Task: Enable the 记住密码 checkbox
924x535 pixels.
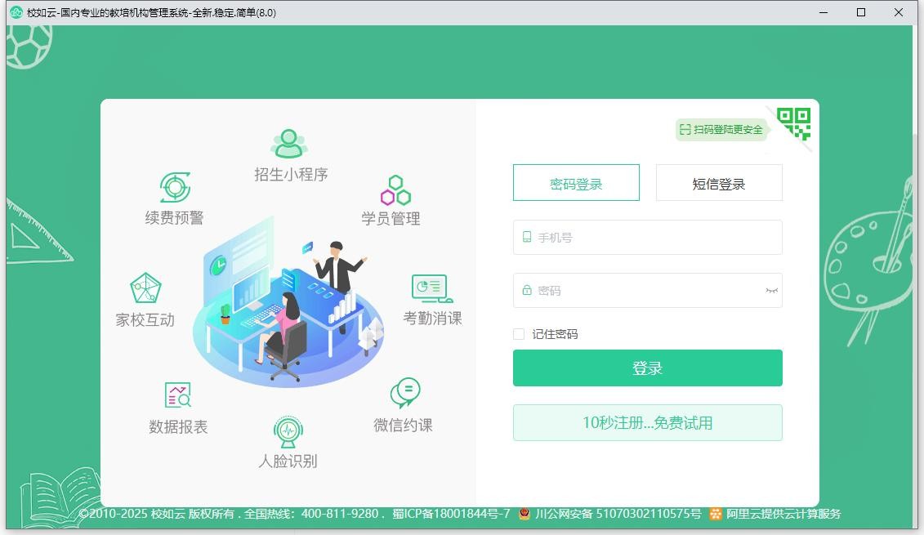Action: click(x=519, y=334)
